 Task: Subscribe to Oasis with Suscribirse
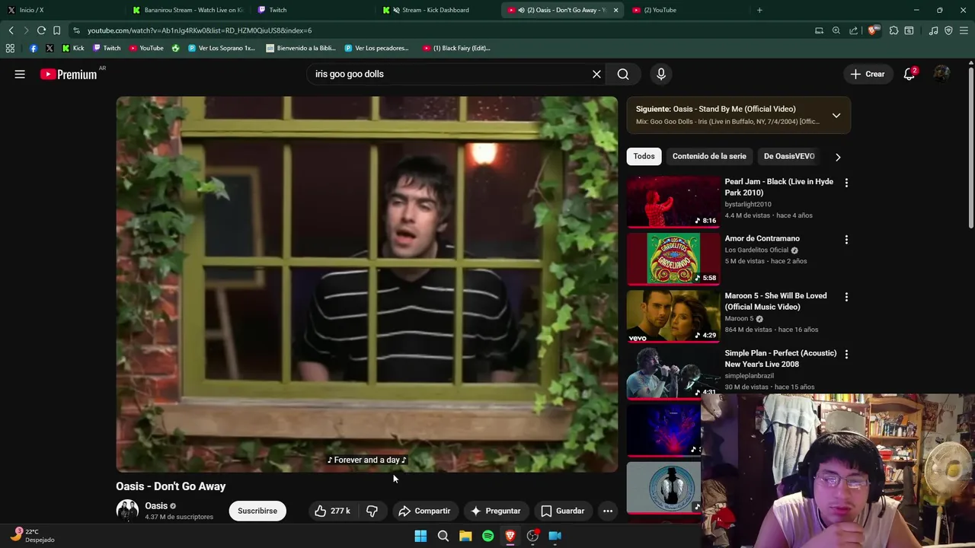257,511
